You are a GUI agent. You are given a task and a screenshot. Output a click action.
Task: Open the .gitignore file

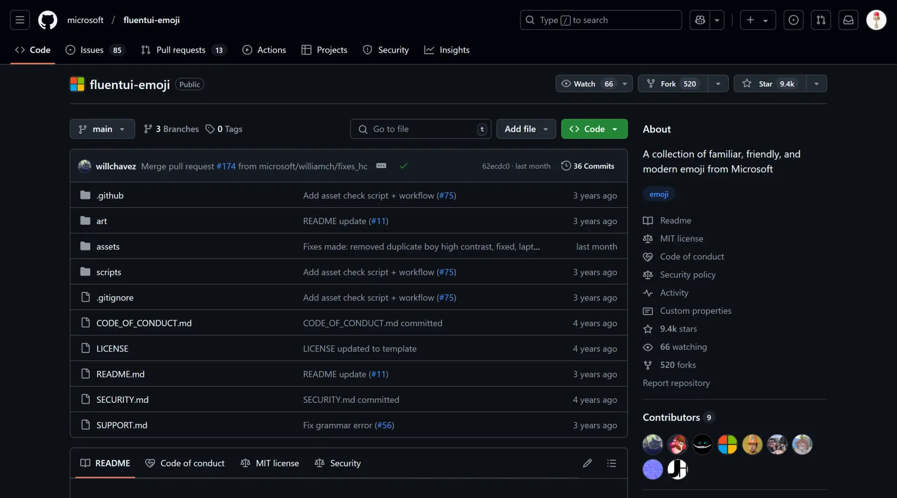point(115,298)
